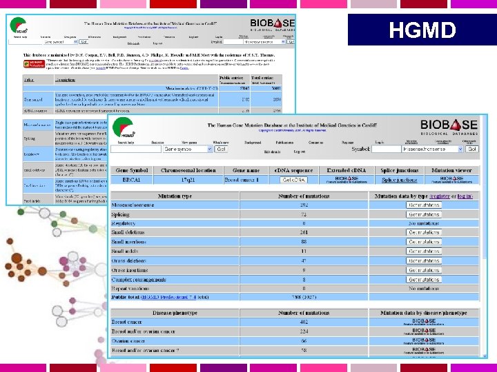Open the mutation type dropdown in the back window

[264, 42]
